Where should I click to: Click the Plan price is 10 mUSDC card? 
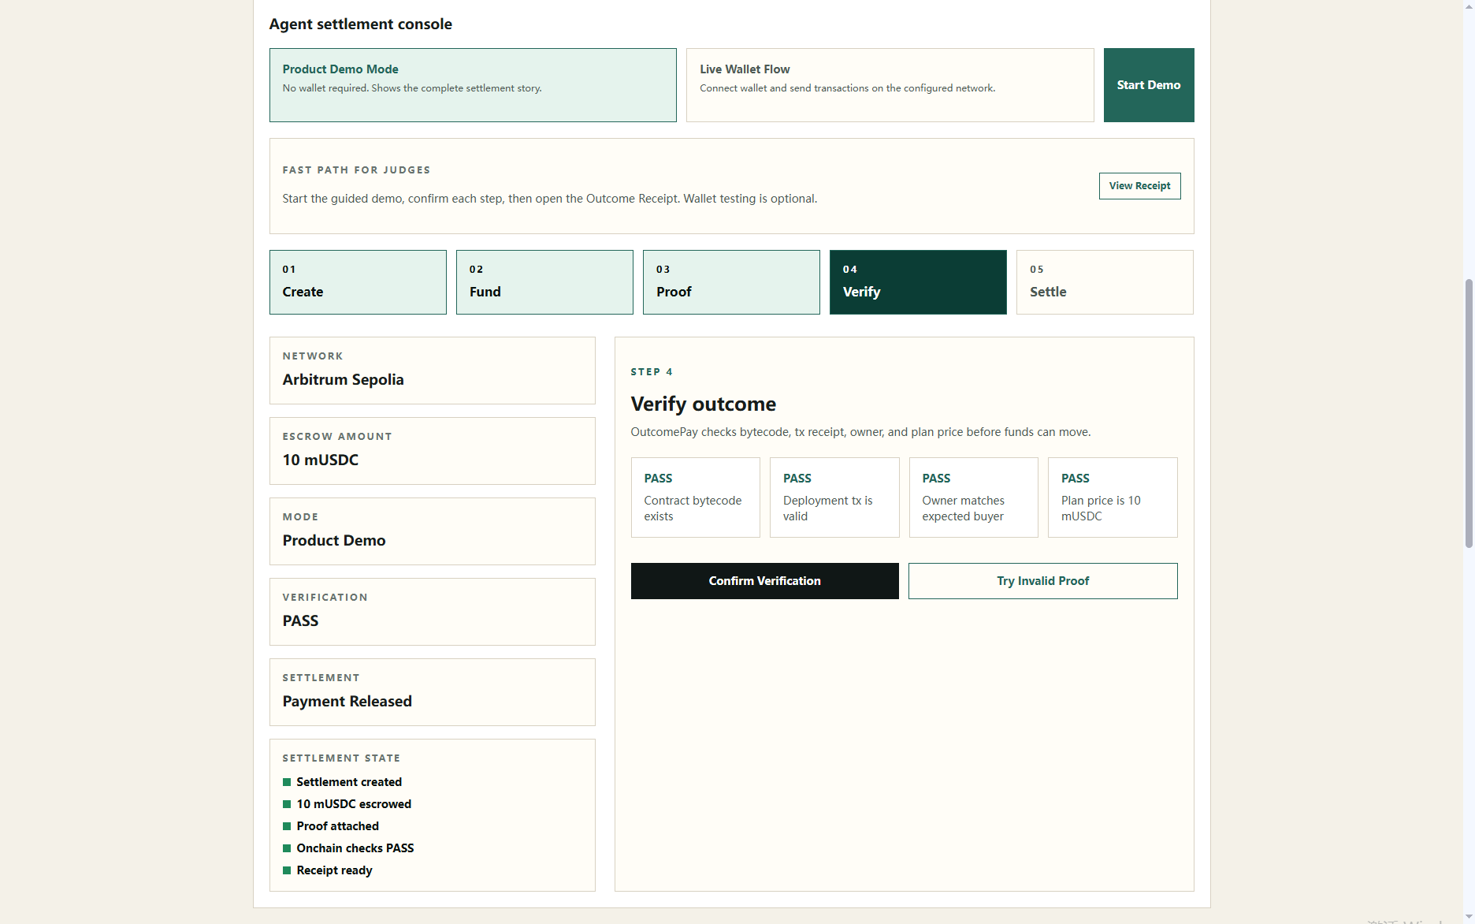[1113, 497]
